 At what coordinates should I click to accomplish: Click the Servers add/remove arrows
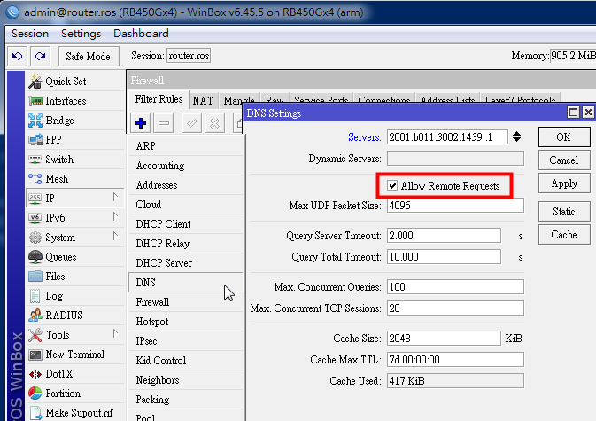[x=516, y=136]
